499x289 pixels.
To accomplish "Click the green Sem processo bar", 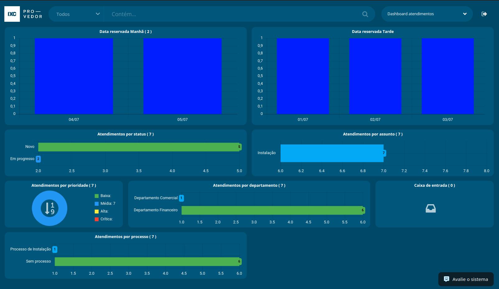I will click(147, 262).
